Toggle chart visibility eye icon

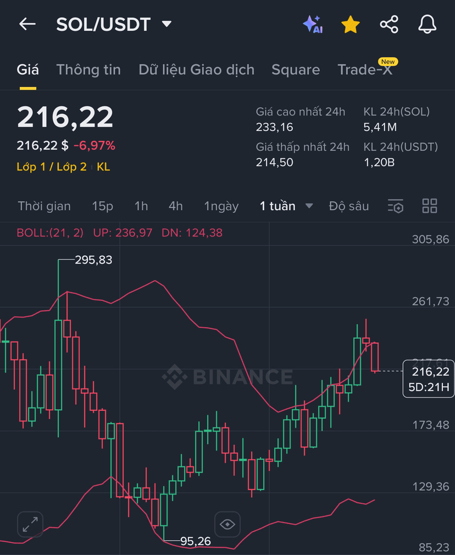click(227, 524)
